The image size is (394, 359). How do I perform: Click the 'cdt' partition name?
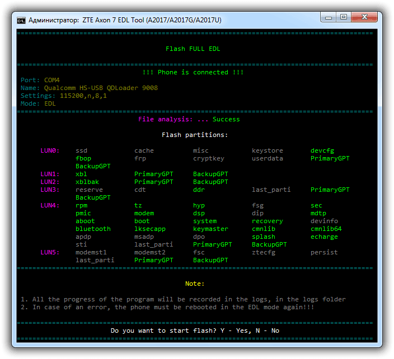pyautogui.click(x=140, y=190)
